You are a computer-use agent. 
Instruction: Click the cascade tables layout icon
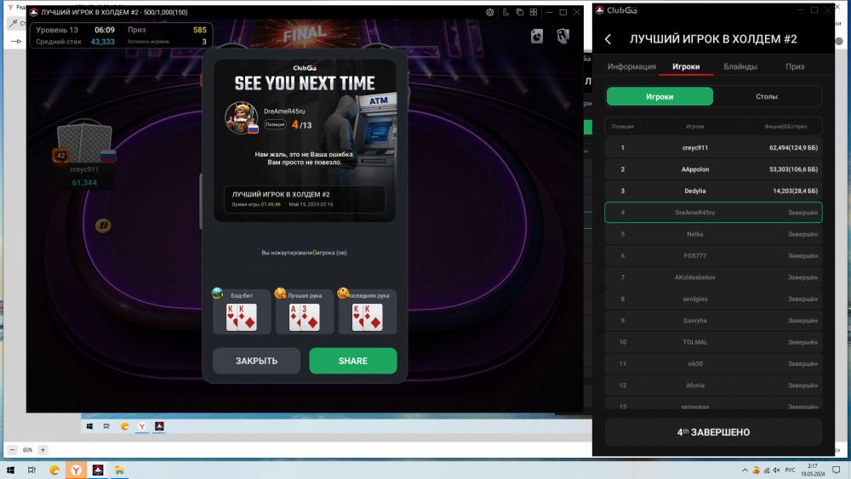519,12
